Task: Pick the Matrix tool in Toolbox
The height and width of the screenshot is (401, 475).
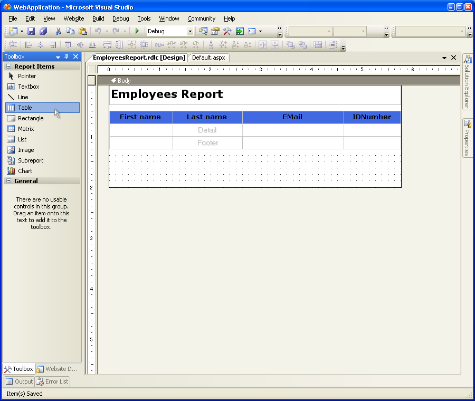Action: 25,129
